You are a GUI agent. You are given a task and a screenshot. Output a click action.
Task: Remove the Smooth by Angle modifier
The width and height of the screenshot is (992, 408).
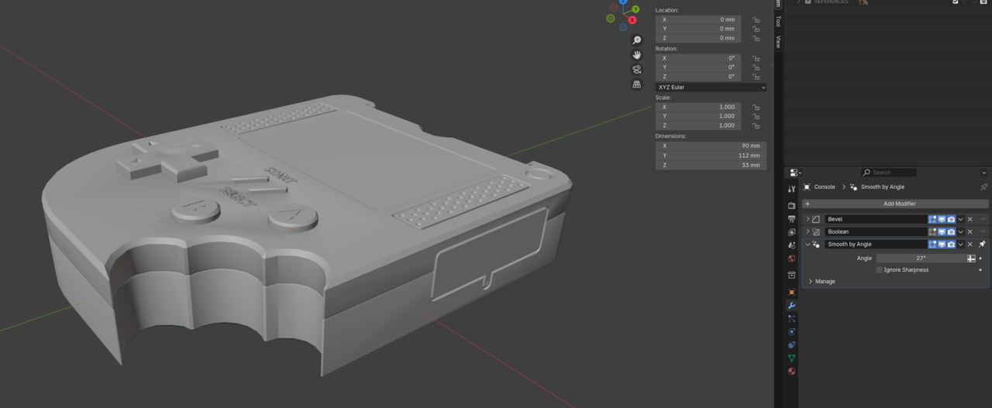(x=970, y=244)
